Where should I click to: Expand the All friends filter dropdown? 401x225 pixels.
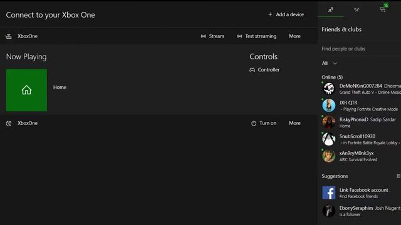(x=330, y=63)
